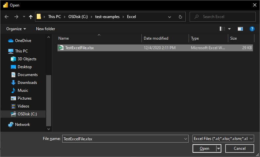This screenshot has height=157, width=260.
Task: Sort files by Type column
Action: pos(195,38)
